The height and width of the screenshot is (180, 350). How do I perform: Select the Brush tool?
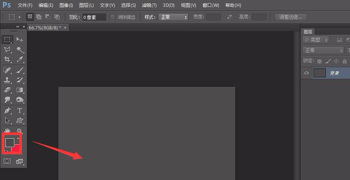tap(20, 70)
